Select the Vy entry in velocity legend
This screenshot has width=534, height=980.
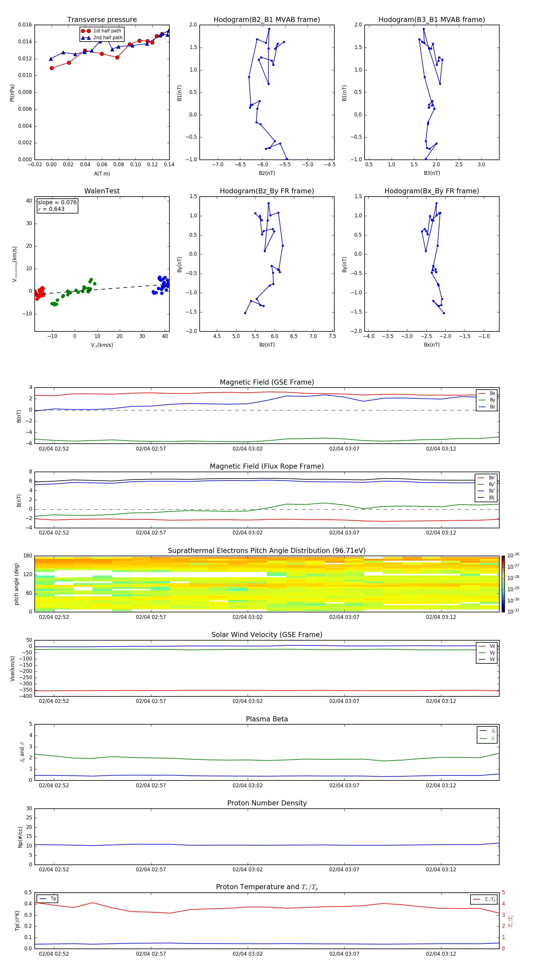click(x=487, y=652)
